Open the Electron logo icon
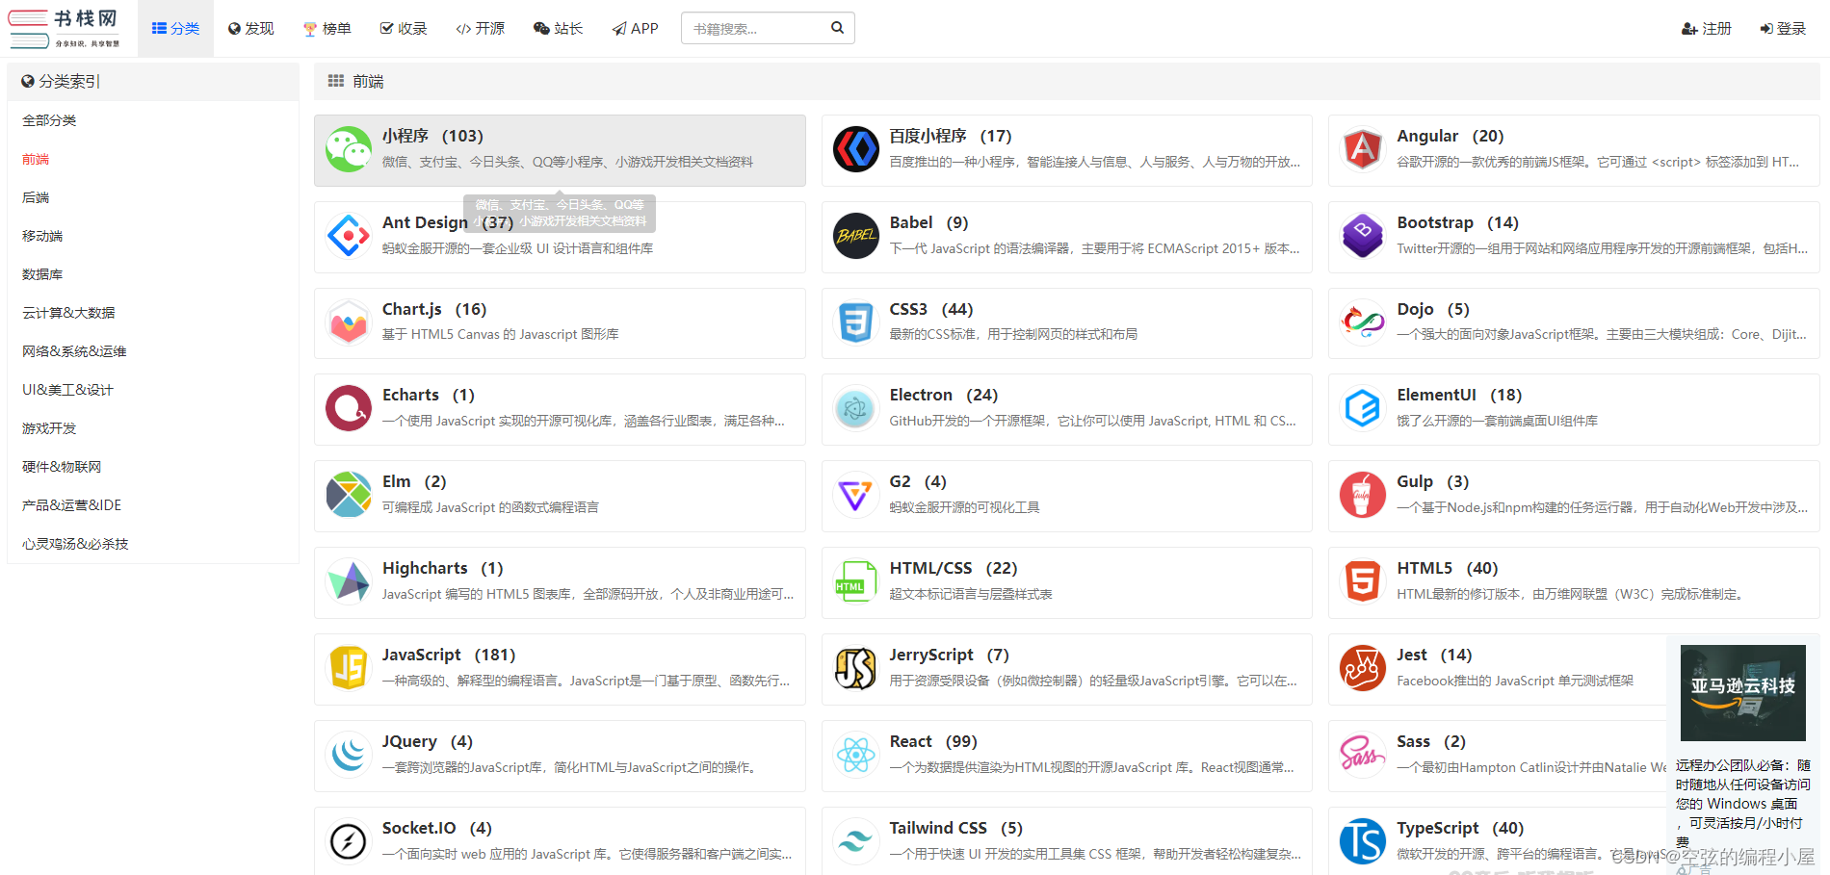This screenshot has height=875, width=1830. pyautogui.click(x=855, y=408)
